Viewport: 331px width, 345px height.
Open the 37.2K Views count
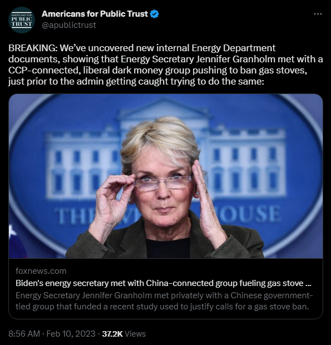pyautogui.click(x=124, y=334)
